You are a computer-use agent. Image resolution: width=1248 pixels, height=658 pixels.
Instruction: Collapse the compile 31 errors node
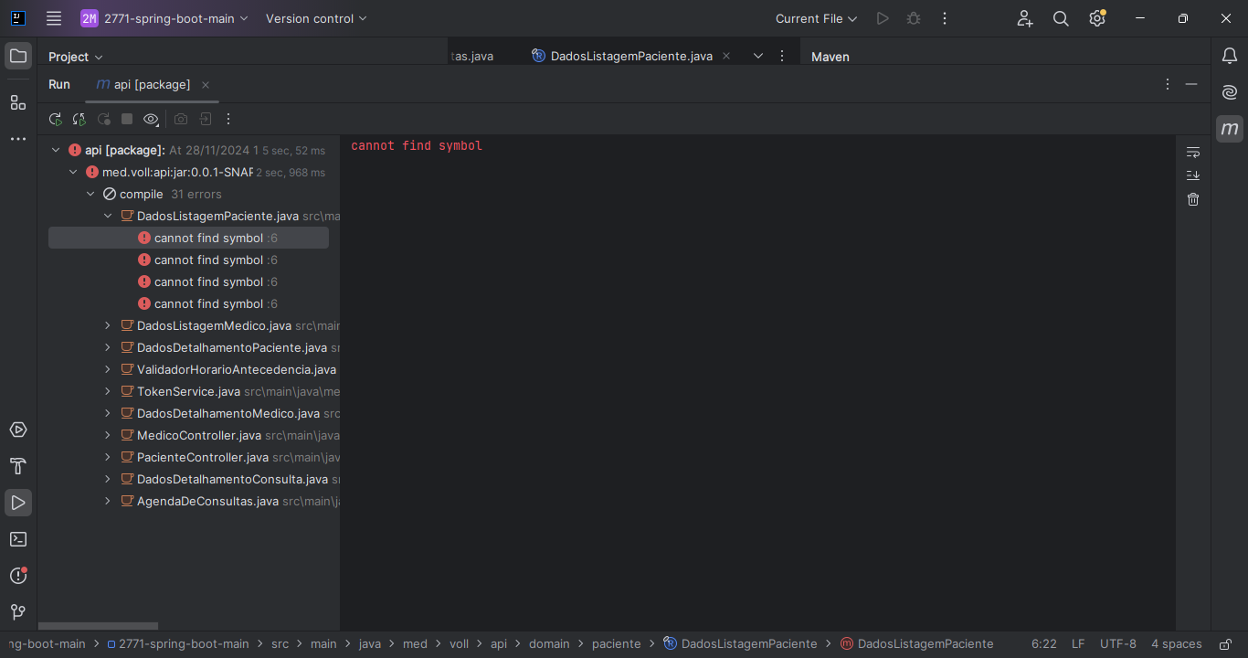(90, 194)
